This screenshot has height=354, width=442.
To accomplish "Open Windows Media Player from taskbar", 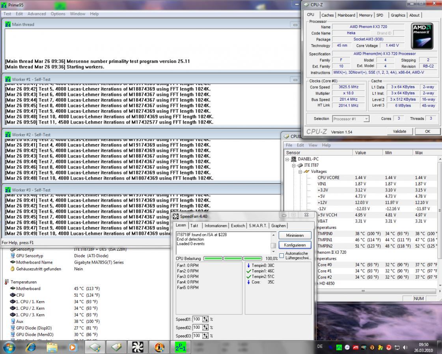I will (73, 347).
